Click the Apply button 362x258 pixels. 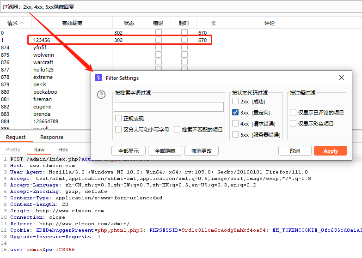[x=330, y=151]
